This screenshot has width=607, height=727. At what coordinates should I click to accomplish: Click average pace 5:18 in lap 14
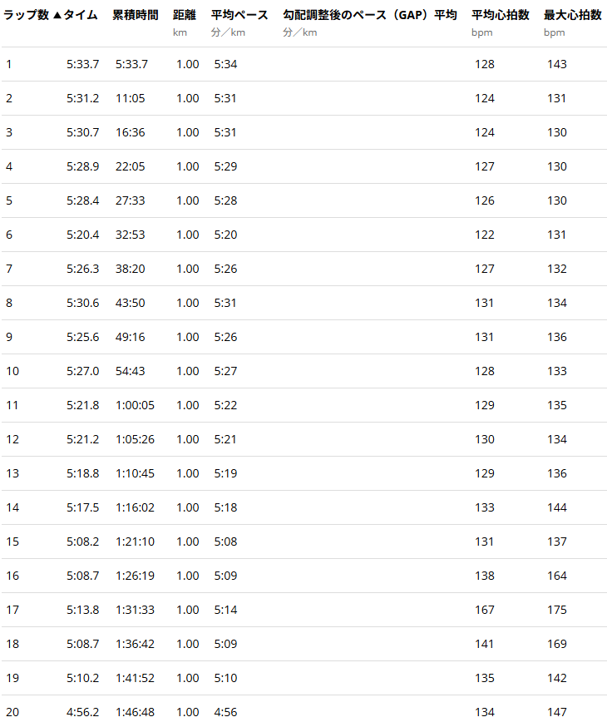225,507
